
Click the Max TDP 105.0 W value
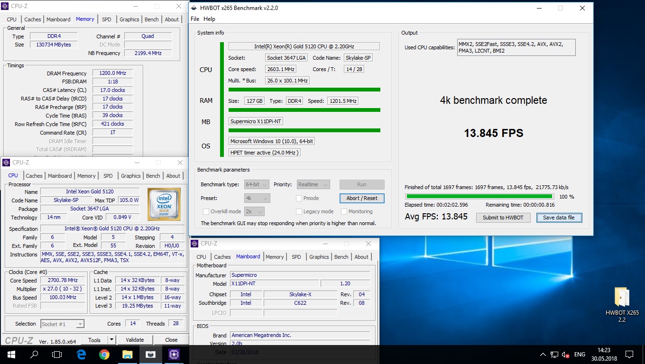129,200
